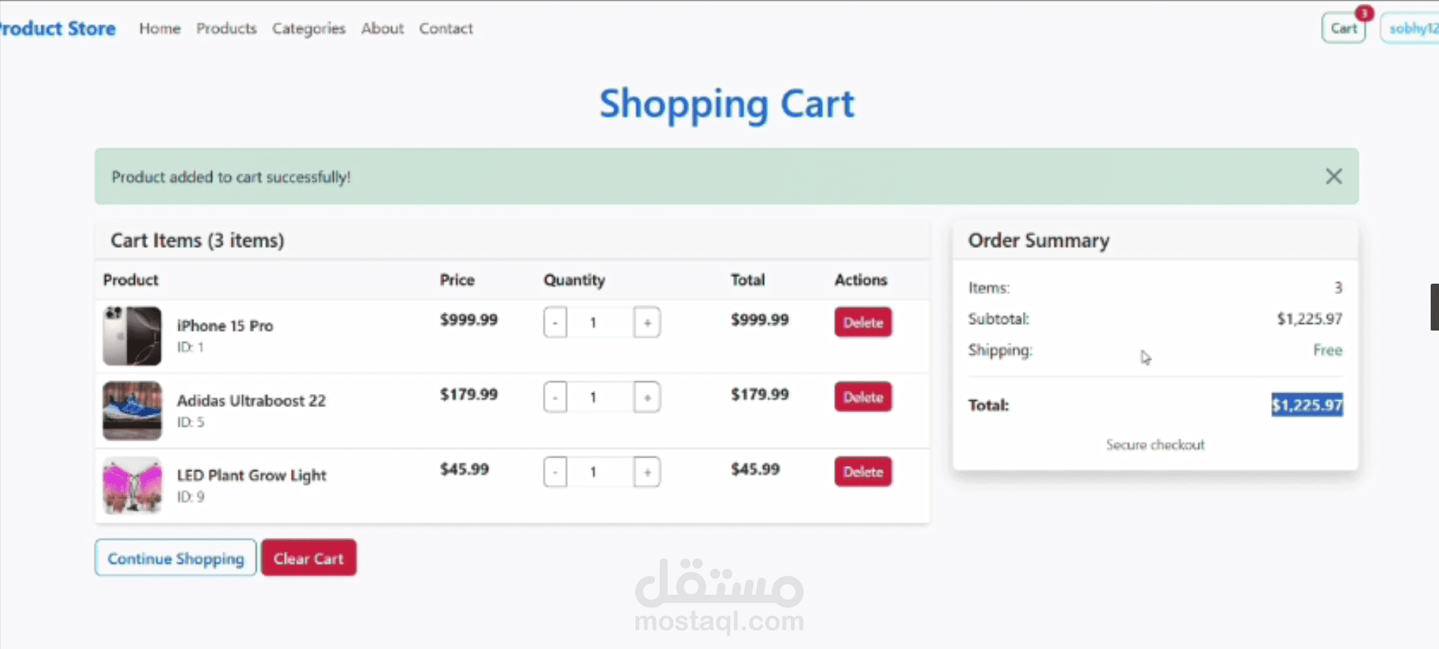
Task: Click the 'Order Summary' heading
Action: point(1039,241)
